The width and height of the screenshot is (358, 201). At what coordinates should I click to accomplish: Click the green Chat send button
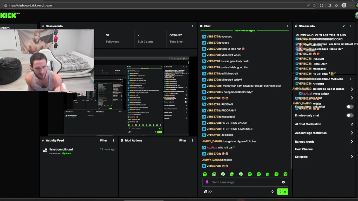[283, 192]
